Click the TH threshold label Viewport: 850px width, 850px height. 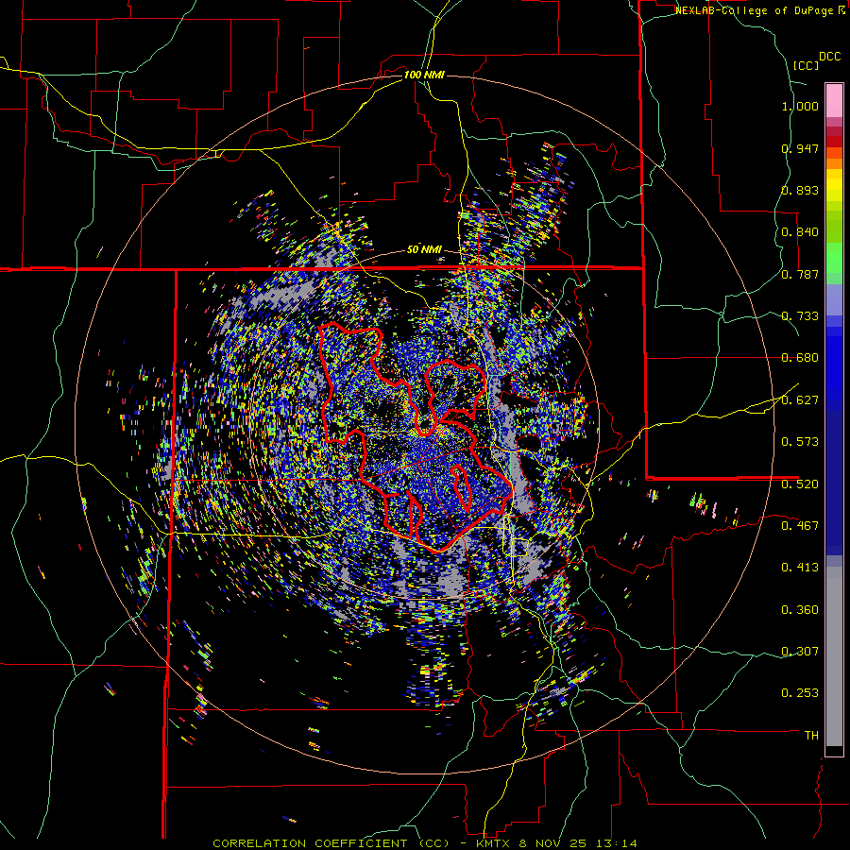point(811,735)
